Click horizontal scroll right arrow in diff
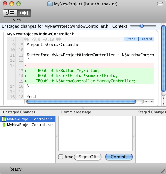 151,102
